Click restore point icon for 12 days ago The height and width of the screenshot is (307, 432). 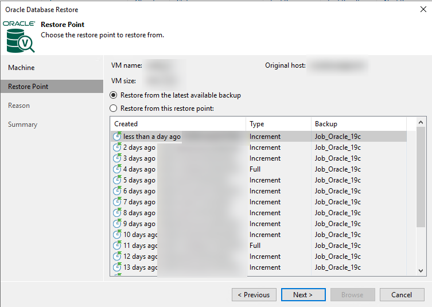(118, 257)
